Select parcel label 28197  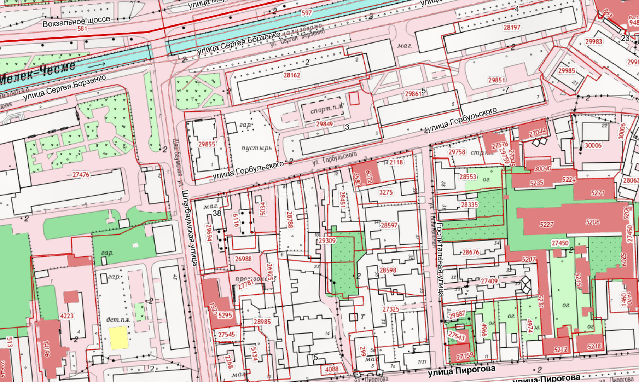click(x=512, y=27)
